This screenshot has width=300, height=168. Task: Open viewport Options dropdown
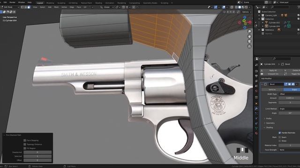point(247,12)
